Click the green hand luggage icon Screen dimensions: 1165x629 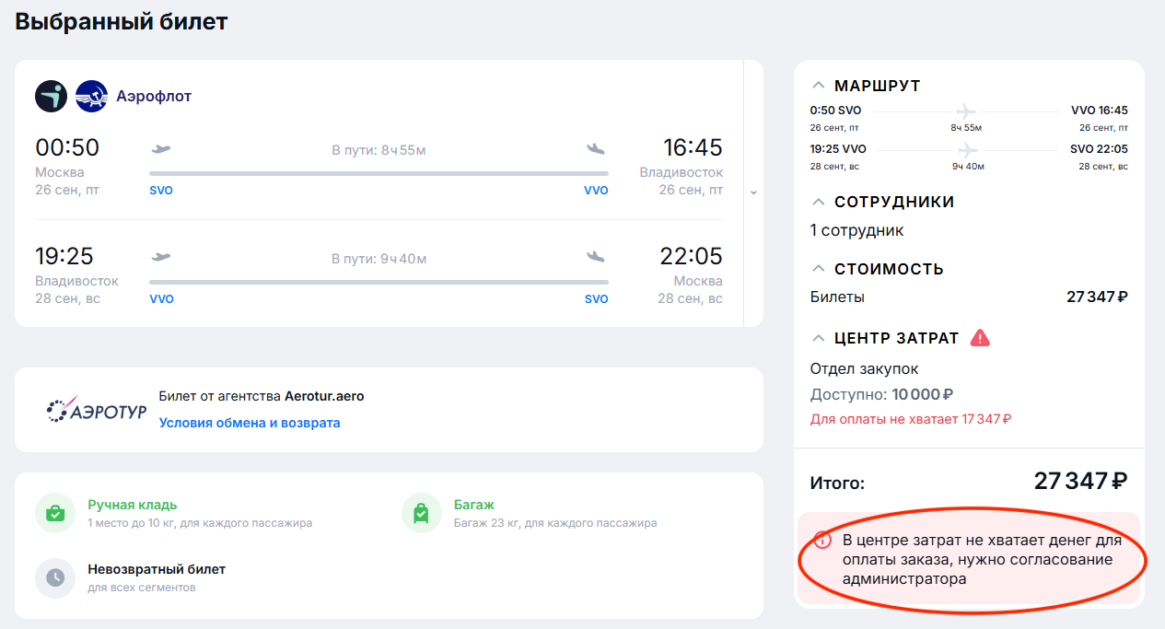tap(55, 513)
